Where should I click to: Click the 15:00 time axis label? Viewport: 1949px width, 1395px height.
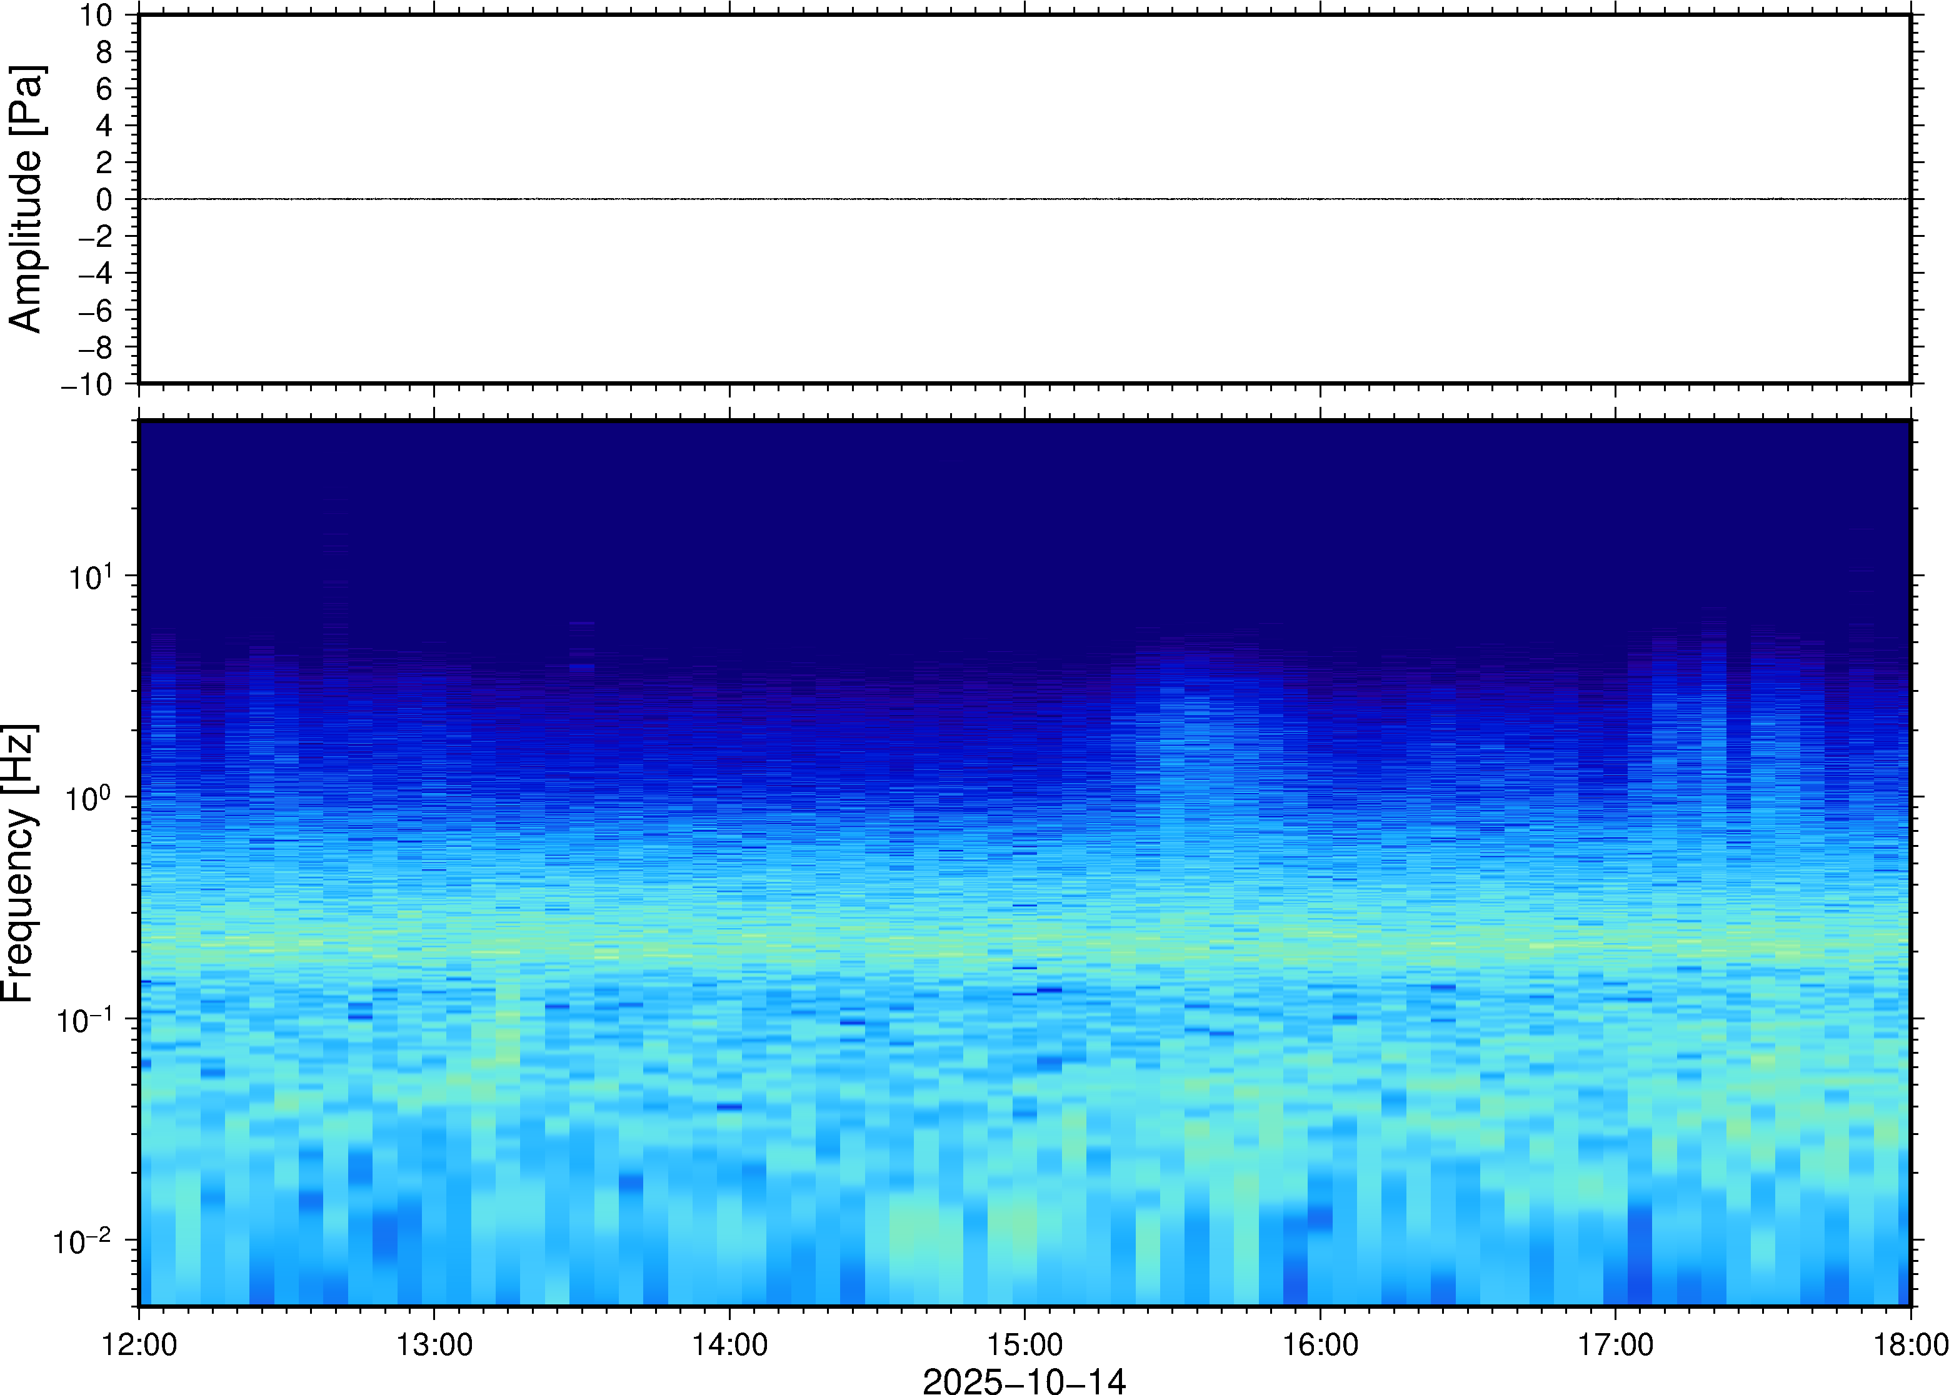(x=1024, y=1344)
